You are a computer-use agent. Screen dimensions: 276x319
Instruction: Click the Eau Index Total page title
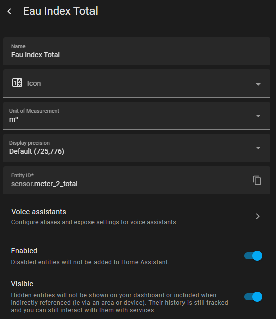[x=60, y=11]
